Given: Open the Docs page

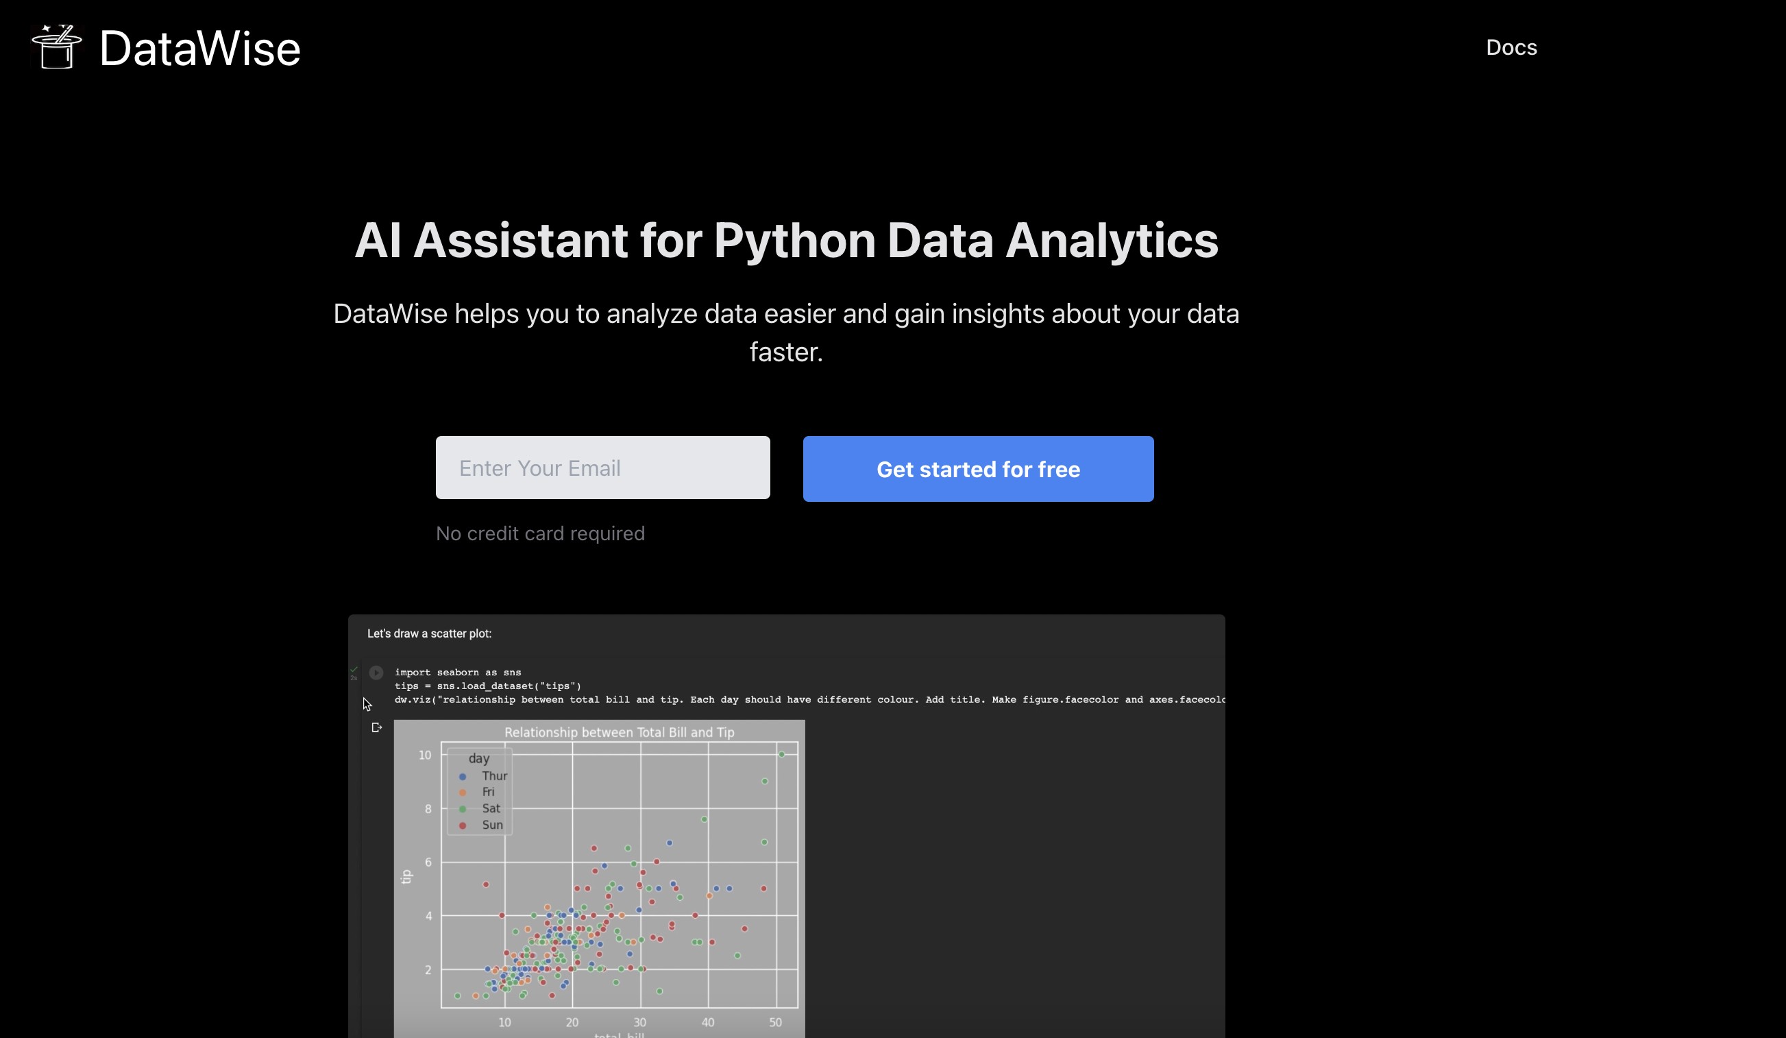Looking at the screenshot, I should point(1511,47).
